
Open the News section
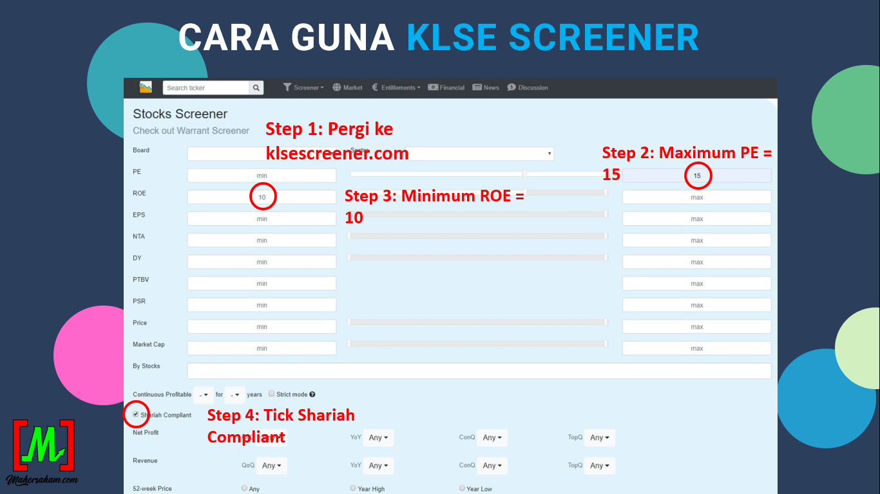pos(486,87)
